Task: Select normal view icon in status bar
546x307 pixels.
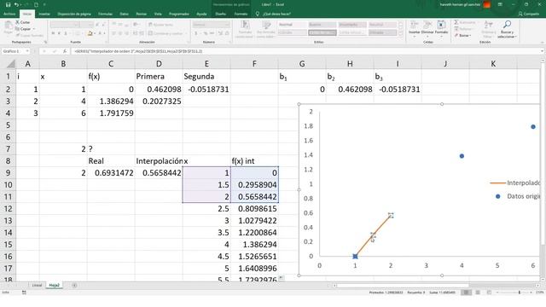Action: [466, 293]
